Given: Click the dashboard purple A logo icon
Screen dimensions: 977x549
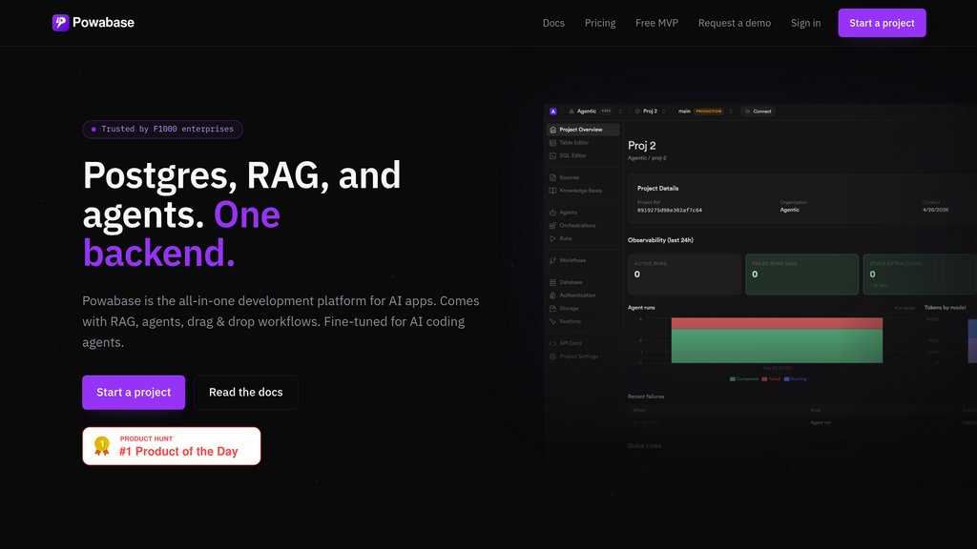Looking at the screenshot, I should coord(553,112).
